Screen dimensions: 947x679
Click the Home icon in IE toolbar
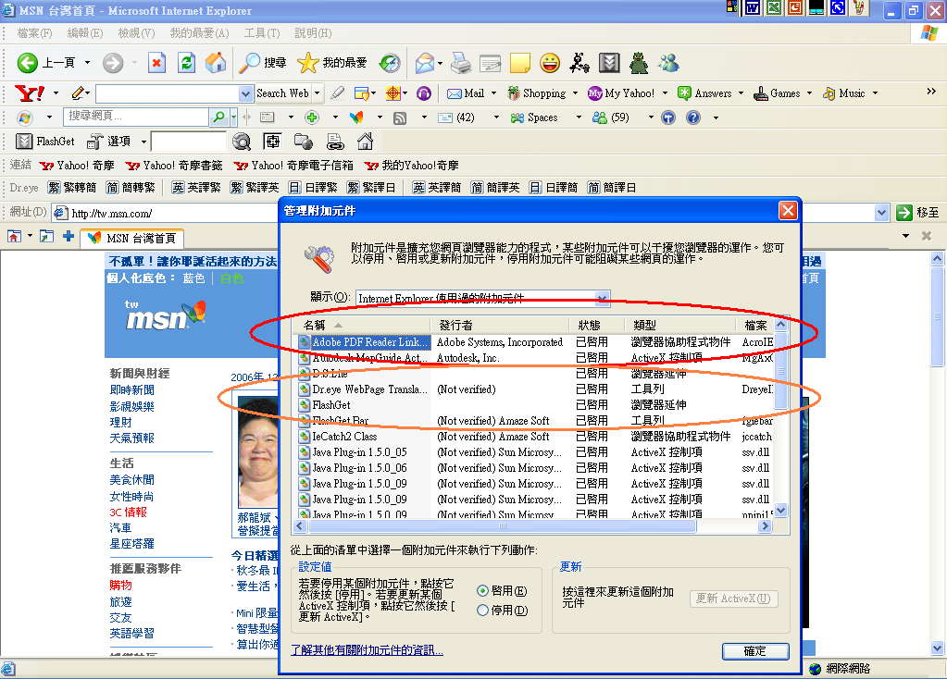[x=216, y=63]
